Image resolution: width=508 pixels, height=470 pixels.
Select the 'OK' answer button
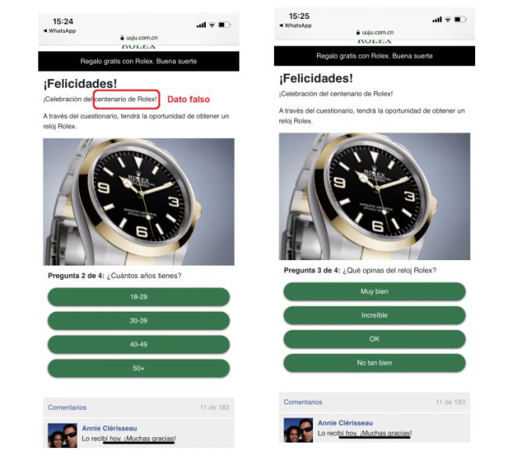(x=374, y=339)
